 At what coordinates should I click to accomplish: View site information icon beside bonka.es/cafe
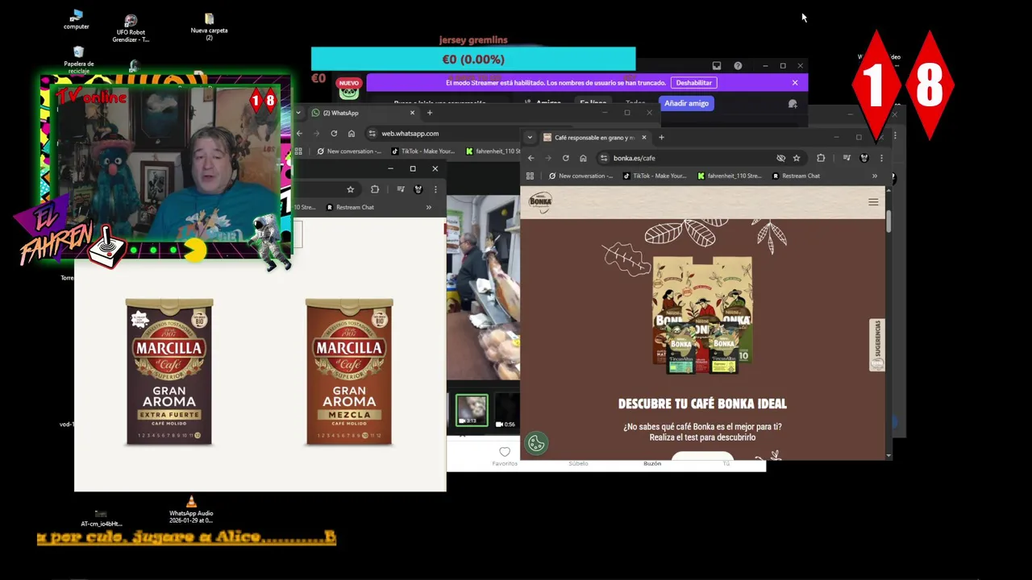604,158
